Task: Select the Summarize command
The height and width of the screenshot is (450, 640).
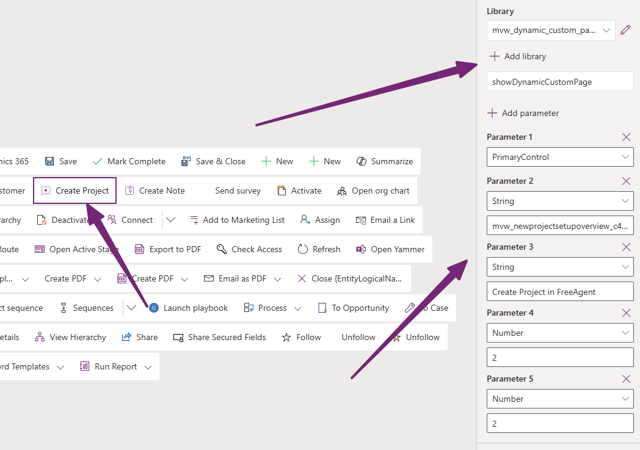Action: [385, 162]
